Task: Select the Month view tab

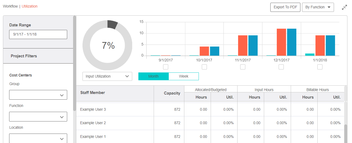Action: 153,76
